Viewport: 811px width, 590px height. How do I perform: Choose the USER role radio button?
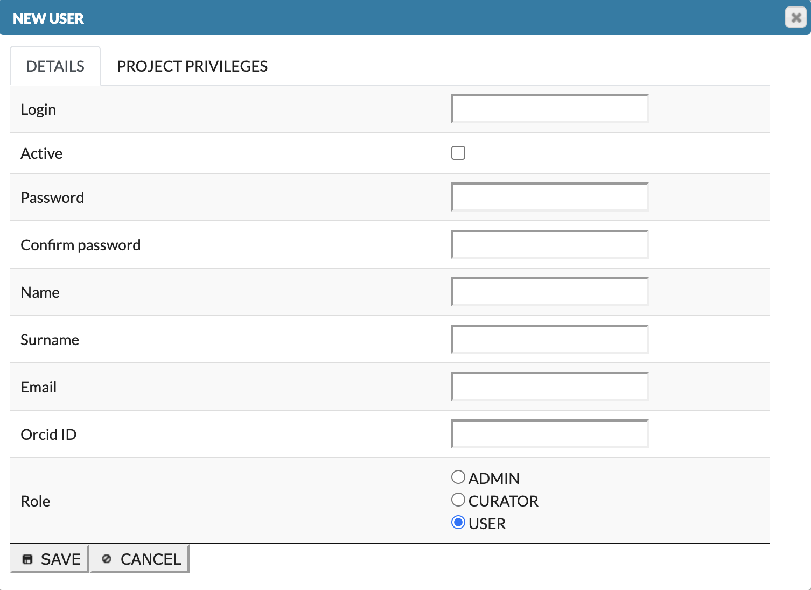(458, 523)
